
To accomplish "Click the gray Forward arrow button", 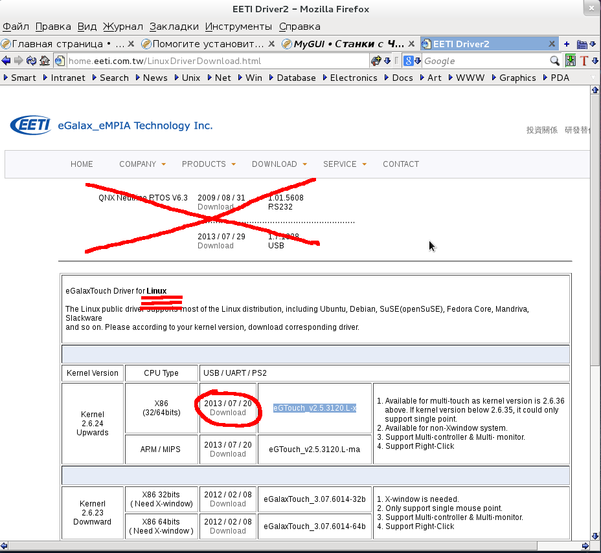I will click(x=18, y=60).
